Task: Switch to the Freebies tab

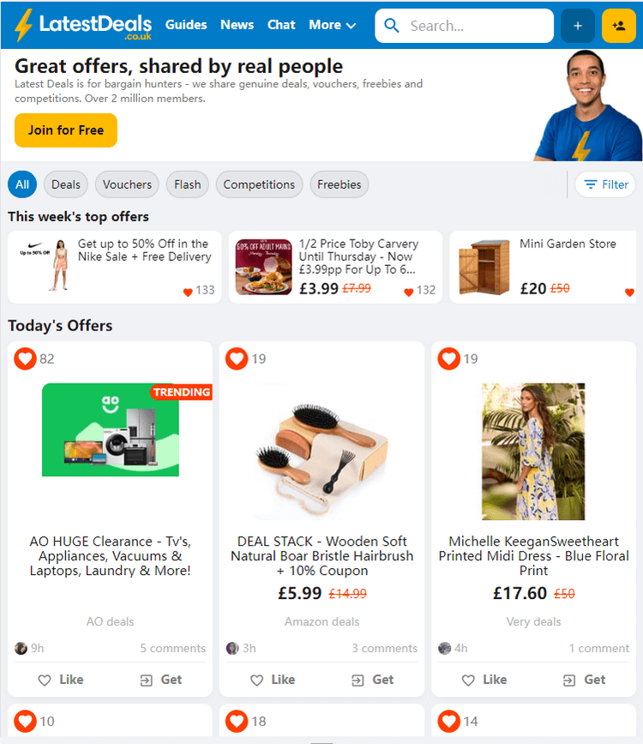Action: (339, 184)
